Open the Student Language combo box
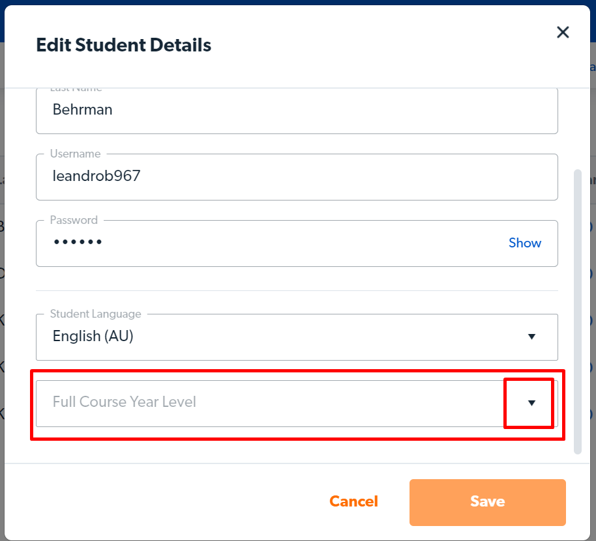The width and height of the screenshot is (596, 541). pyautogui.click(x=297, y=337)
